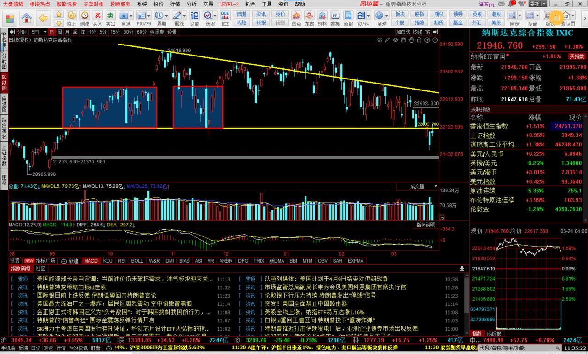The width and height of the screenshot is (588, 354).
Task: Click the 修正 correction icon
Action: point(72,18)
